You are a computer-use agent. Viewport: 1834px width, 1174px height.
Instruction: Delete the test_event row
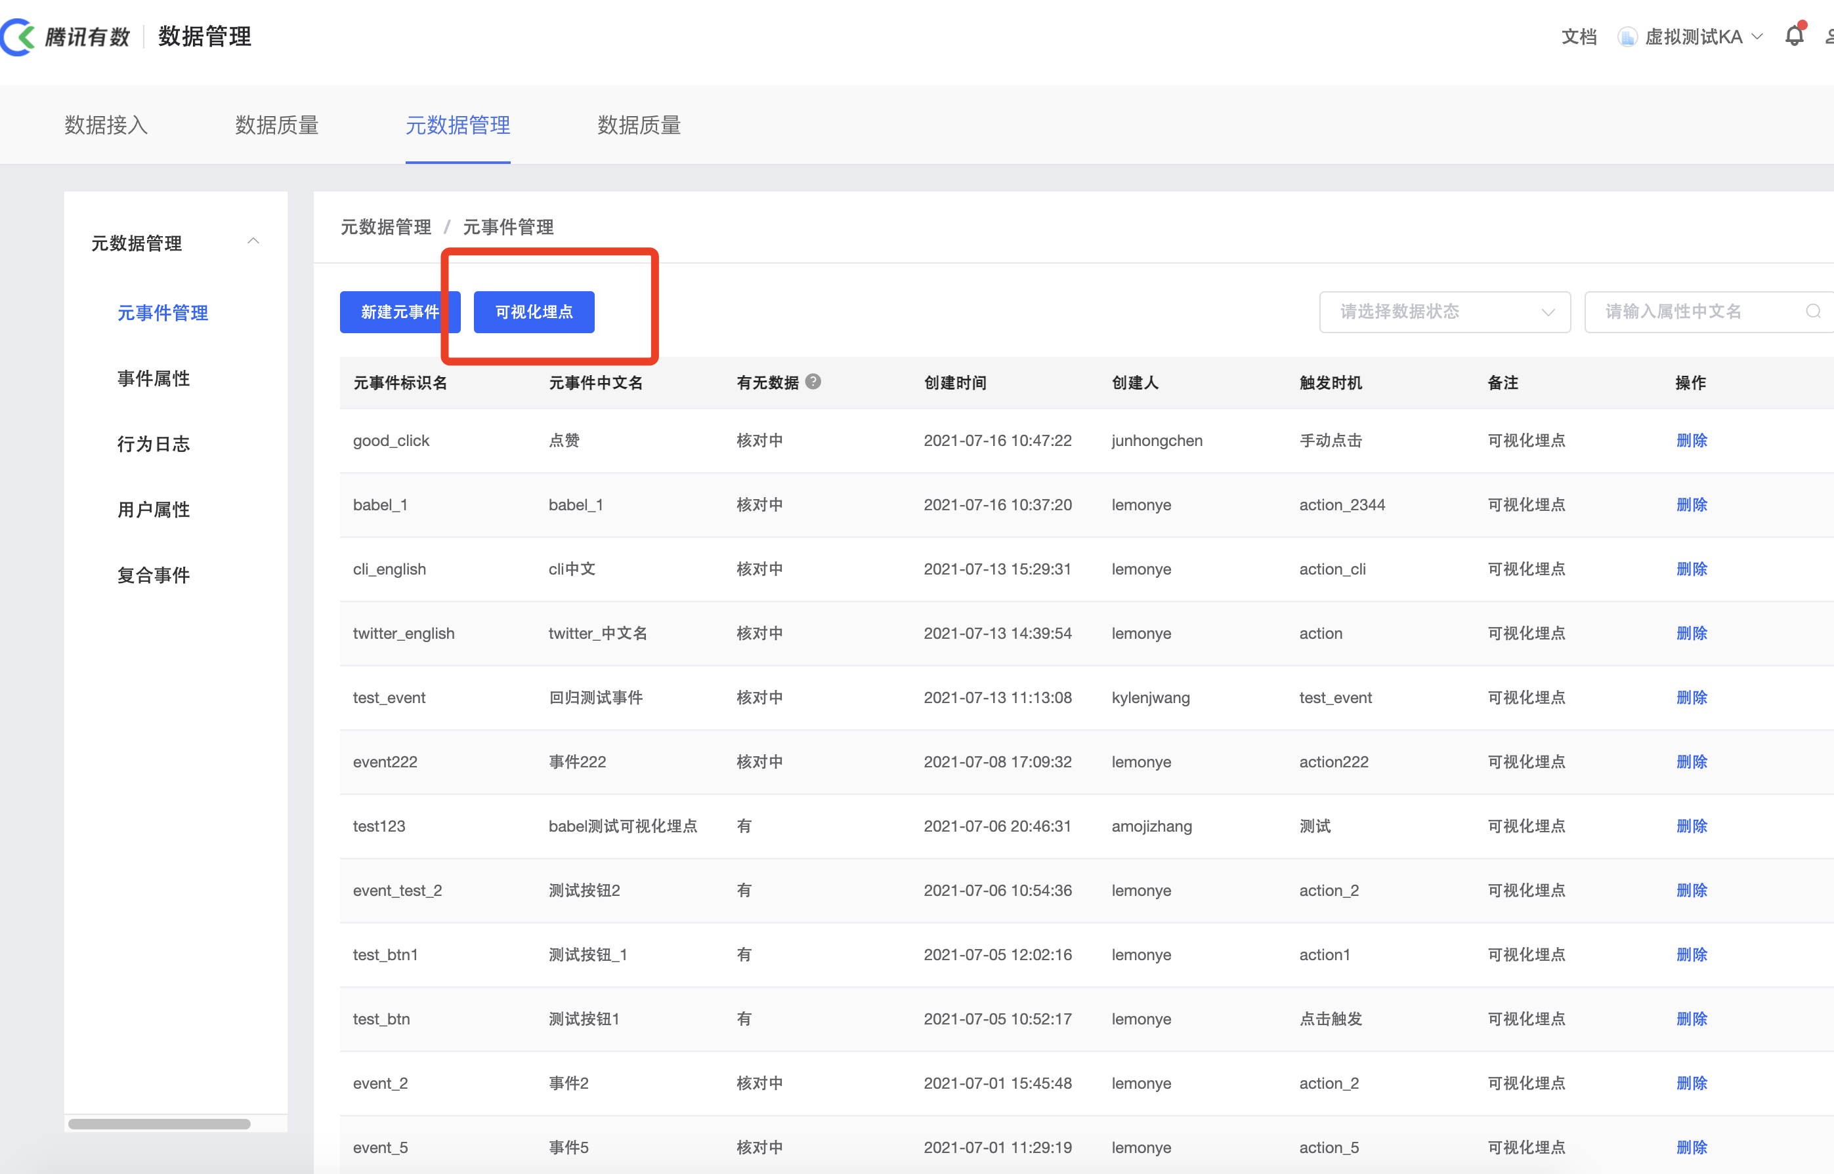1692,698
